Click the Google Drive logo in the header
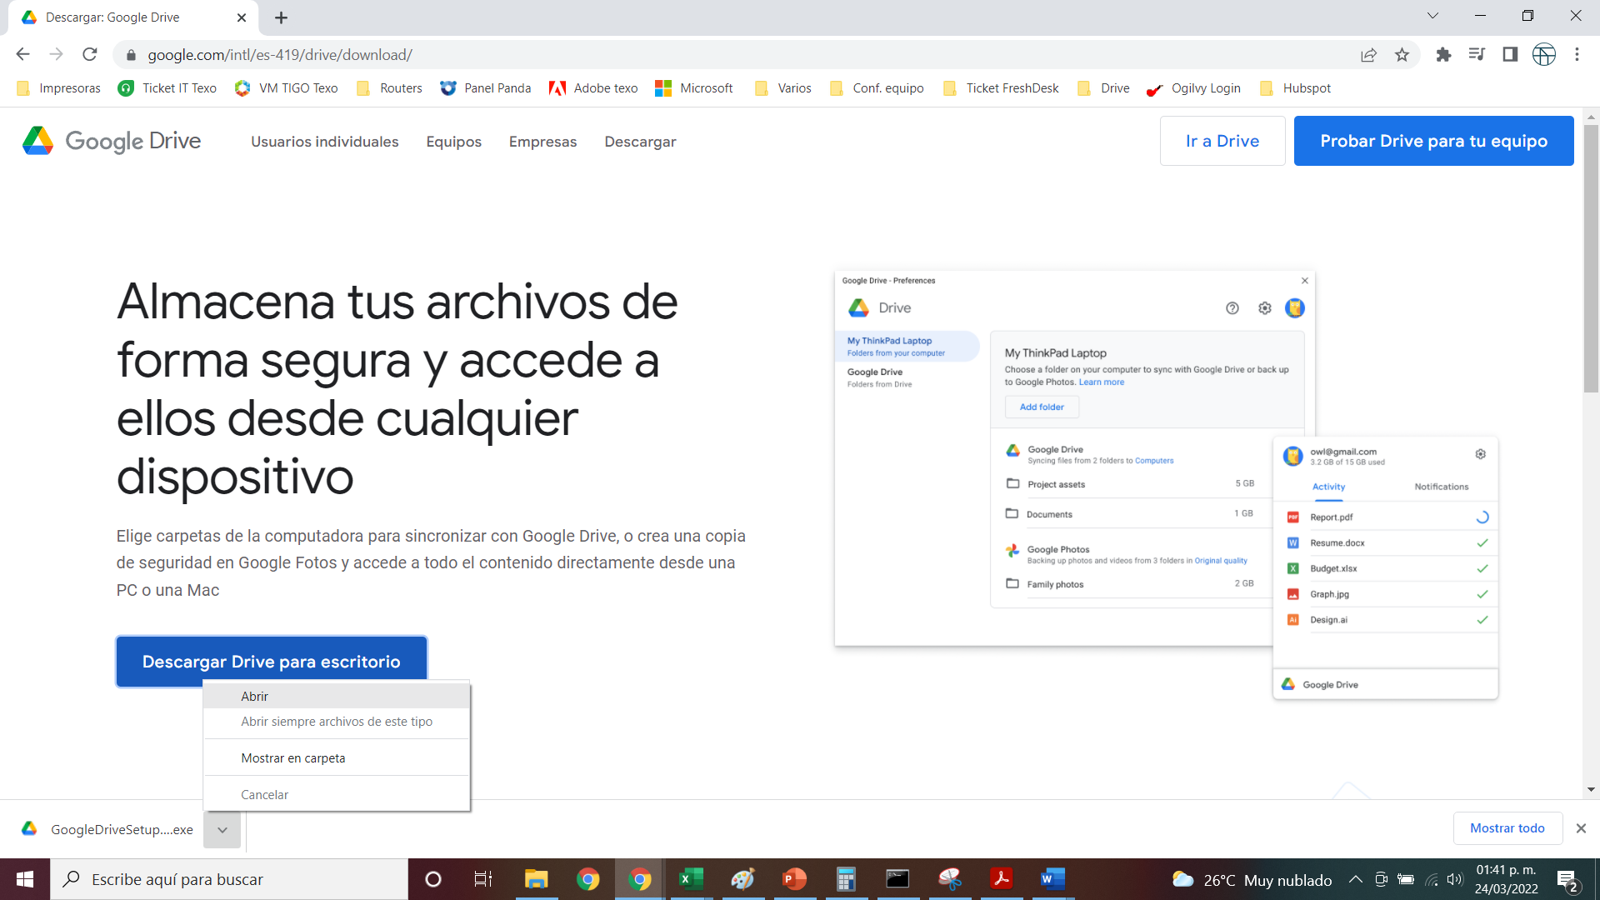1600x900 pixels. [112, 141]
